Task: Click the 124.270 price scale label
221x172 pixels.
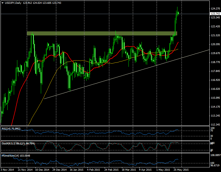Action: [x=215, y=9]
